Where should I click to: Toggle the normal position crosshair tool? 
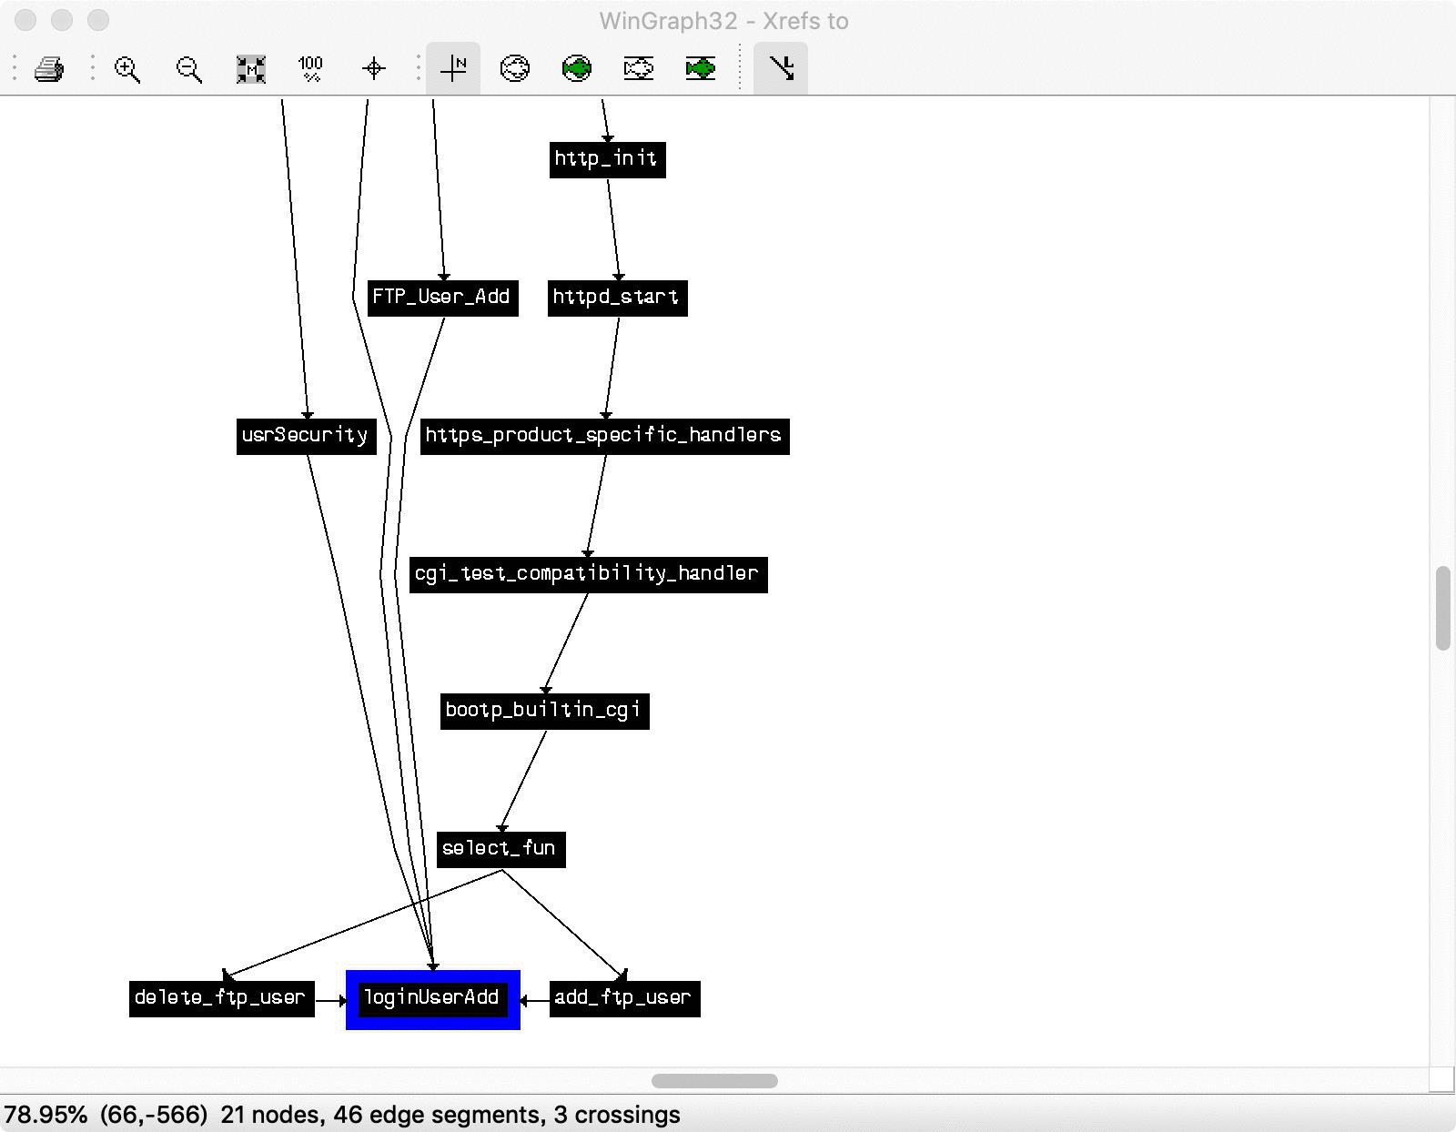[x=453, y=68]
